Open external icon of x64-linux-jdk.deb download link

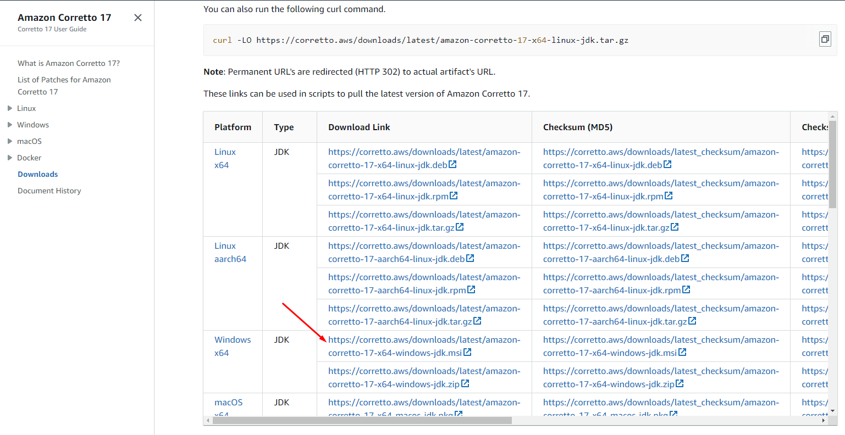point(452,164)
